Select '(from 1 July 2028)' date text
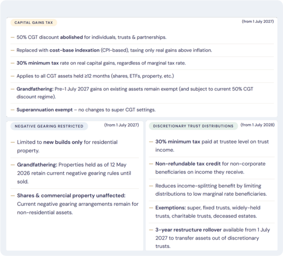The image size is (283, 256). tap(258, 125)
